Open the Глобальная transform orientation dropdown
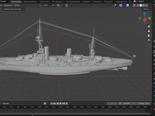Screen dimensions: 155x116 (45, 5)
